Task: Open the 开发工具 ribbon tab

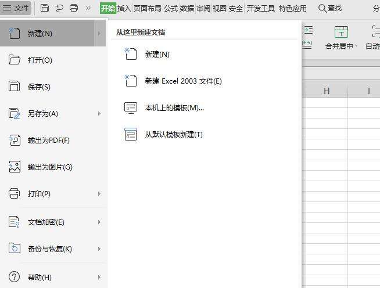Action: (261, 9)
